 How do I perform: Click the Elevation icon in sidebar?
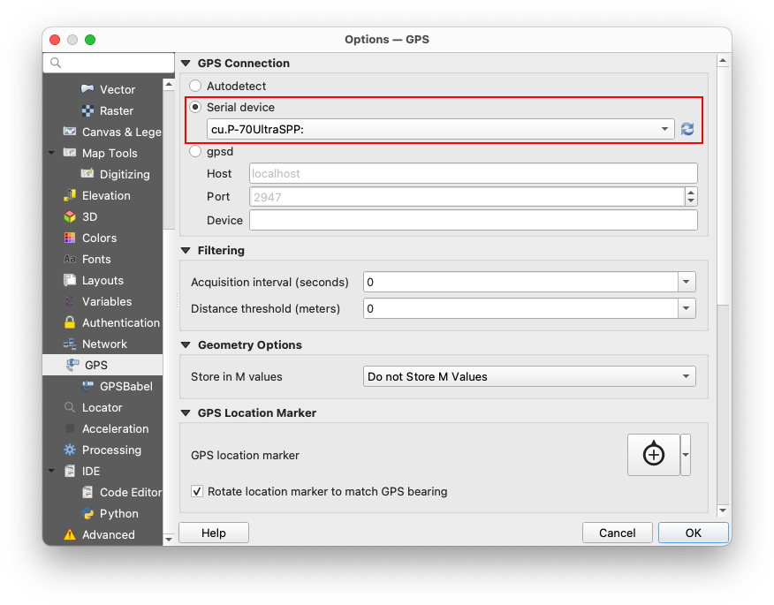click(x=70, y=196)
